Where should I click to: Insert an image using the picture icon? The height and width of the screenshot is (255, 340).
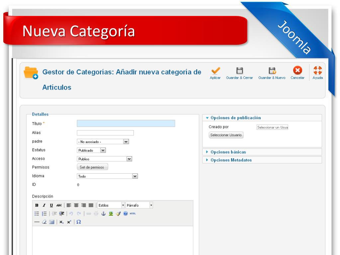point(111,213)
